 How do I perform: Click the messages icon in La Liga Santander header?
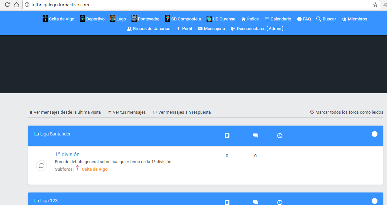coord(255,135)
